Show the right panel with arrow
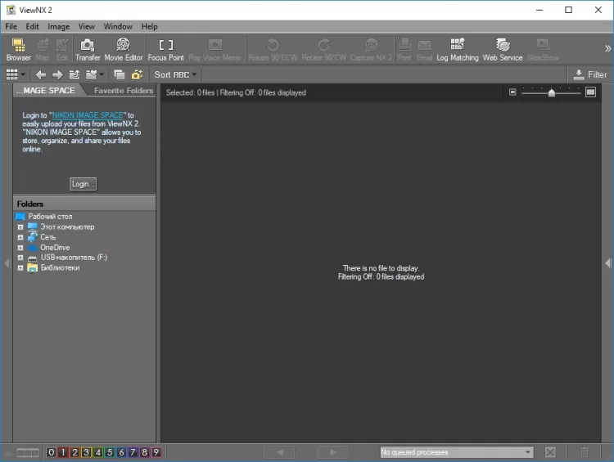This screenshot has width=614, height=462. pyautogui.click(x=608, y=262)
